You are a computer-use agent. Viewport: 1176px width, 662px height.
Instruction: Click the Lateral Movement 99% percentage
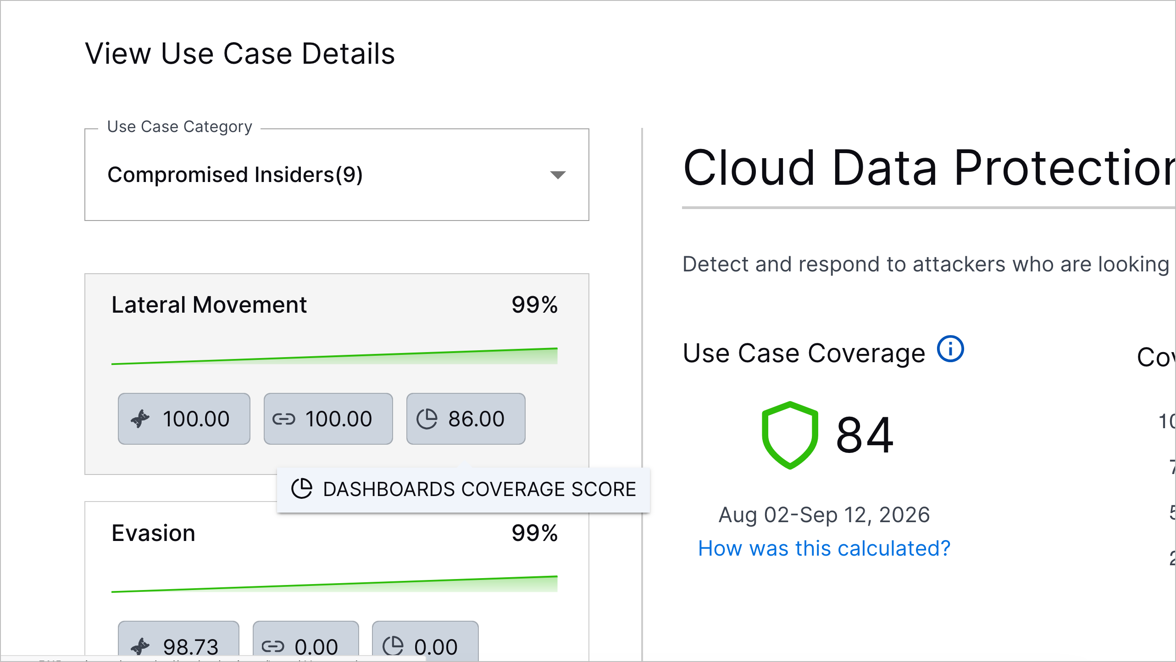534,305
